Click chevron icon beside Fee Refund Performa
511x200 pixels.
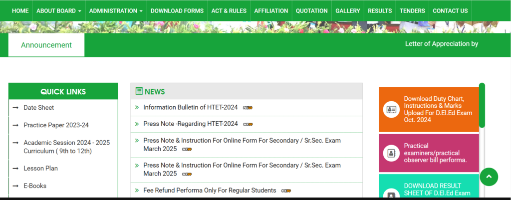[137, 190]
